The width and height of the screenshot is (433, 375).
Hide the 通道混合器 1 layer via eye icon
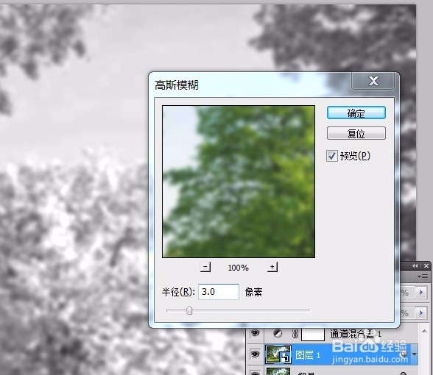pyautogui.click(x=255, y=334)
